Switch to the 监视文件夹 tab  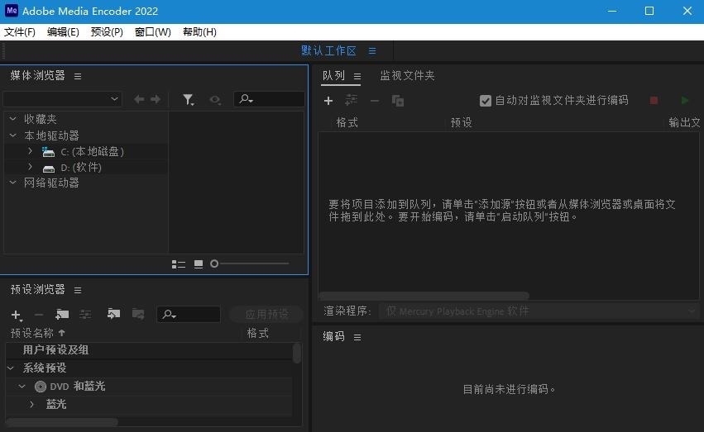point(407,76)
